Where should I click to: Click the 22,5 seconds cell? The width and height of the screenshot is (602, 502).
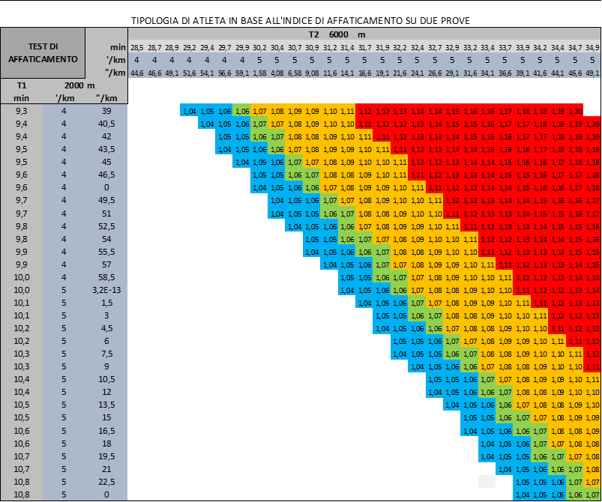coord(106,482)
